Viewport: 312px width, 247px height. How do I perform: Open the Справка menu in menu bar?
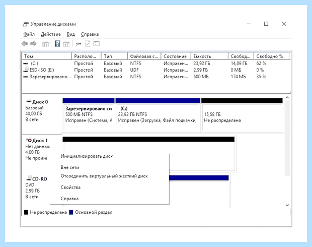point(90,34)
